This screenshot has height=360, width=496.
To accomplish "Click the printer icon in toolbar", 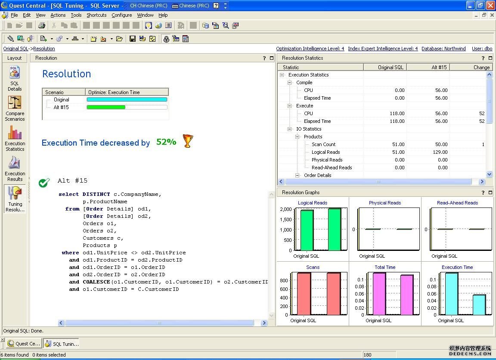I will tap(42, 25).
